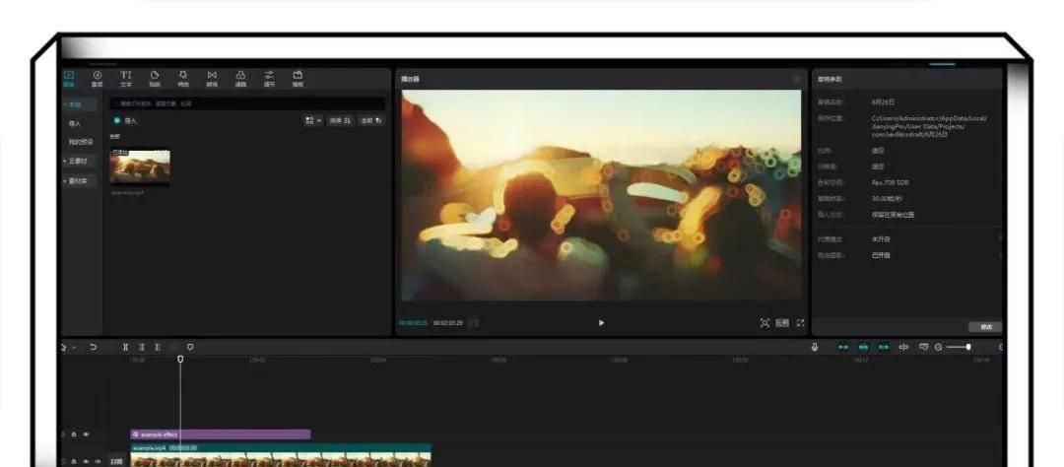Click the timeline microphone record icon
Image resolution: width=1064 pixels, height=467 pixels.
click(x=815, y=347)
